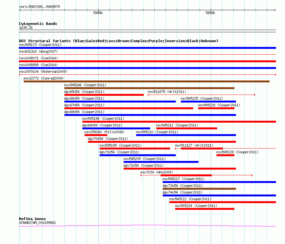Screen dimensions: 285x244
Task: Open the esv2470104 (McKernan2009) variant label
Action: tap(43, 72)
